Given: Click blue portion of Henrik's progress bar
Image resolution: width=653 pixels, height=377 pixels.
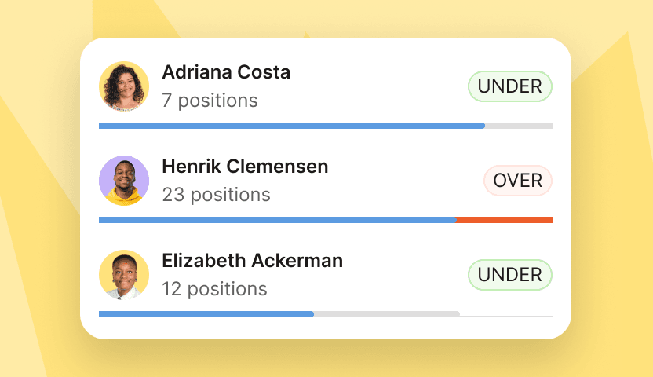Looking at the screenshot, I should (275, 220).
